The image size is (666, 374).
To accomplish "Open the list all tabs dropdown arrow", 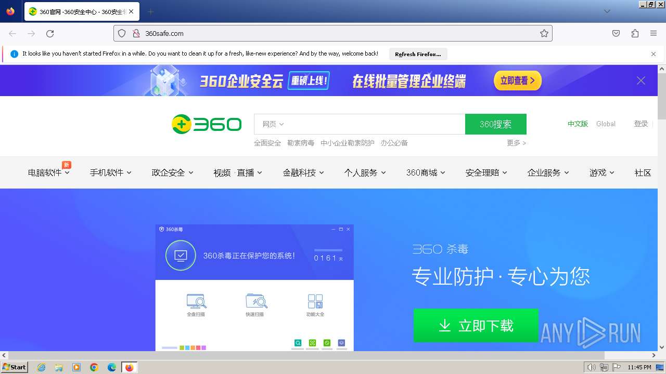I will pos(607,11).
